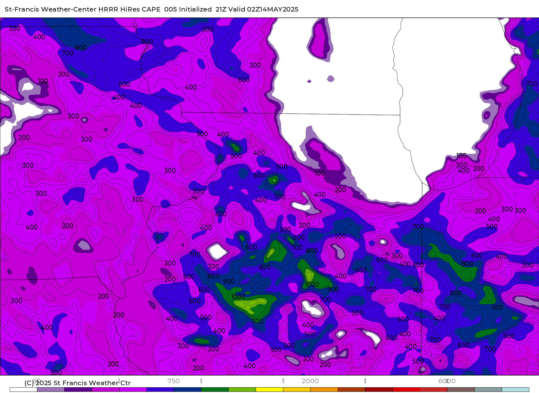Select the lime green legend swatch
539x393 pixels.
[x=242, y=390]
